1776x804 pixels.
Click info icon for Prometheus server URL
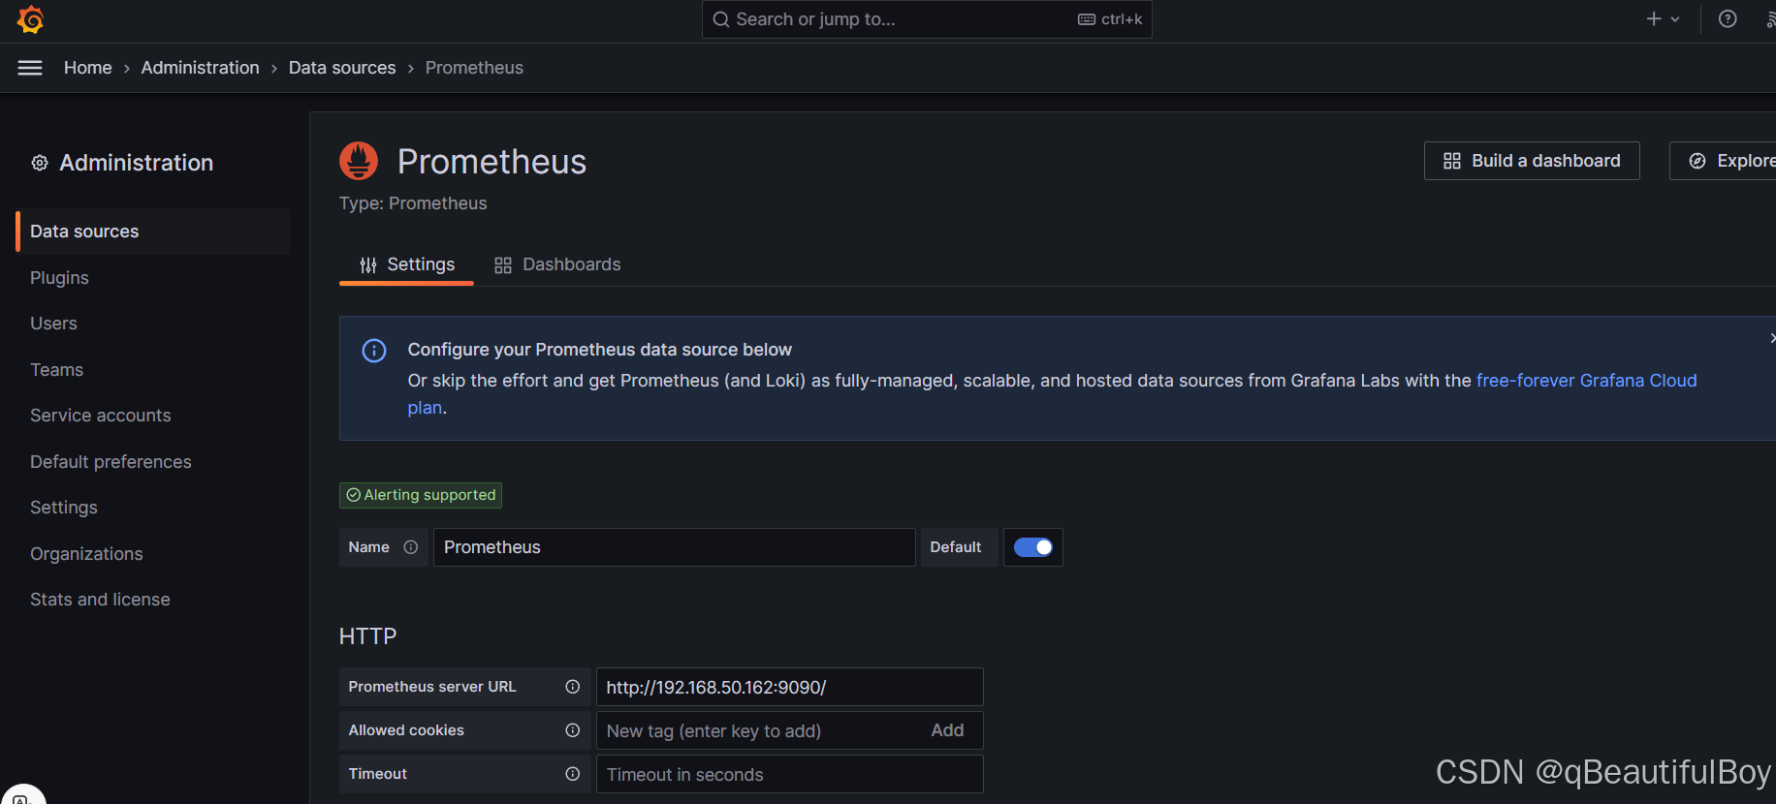(x=573, y=687)
